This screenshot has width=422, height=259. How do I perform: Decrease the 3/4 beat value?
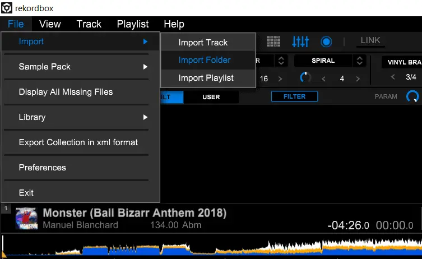[393, 77]
